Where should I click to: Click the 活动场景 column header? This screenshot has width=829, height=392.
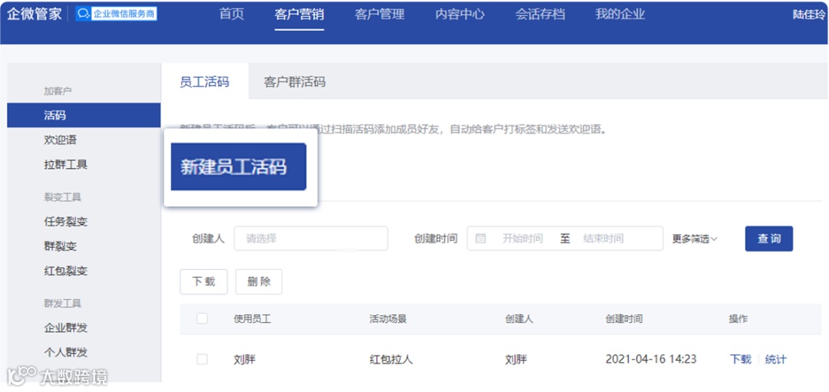[x=388, y=319]
